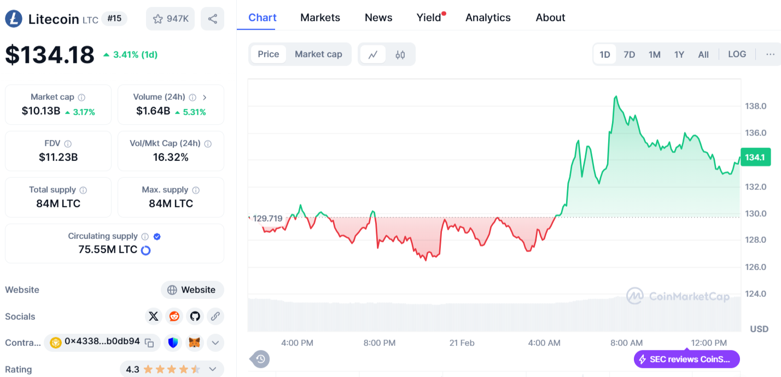781x377 pixels.
Task: Click the Total supply info icon
Action: click(83, 190)
